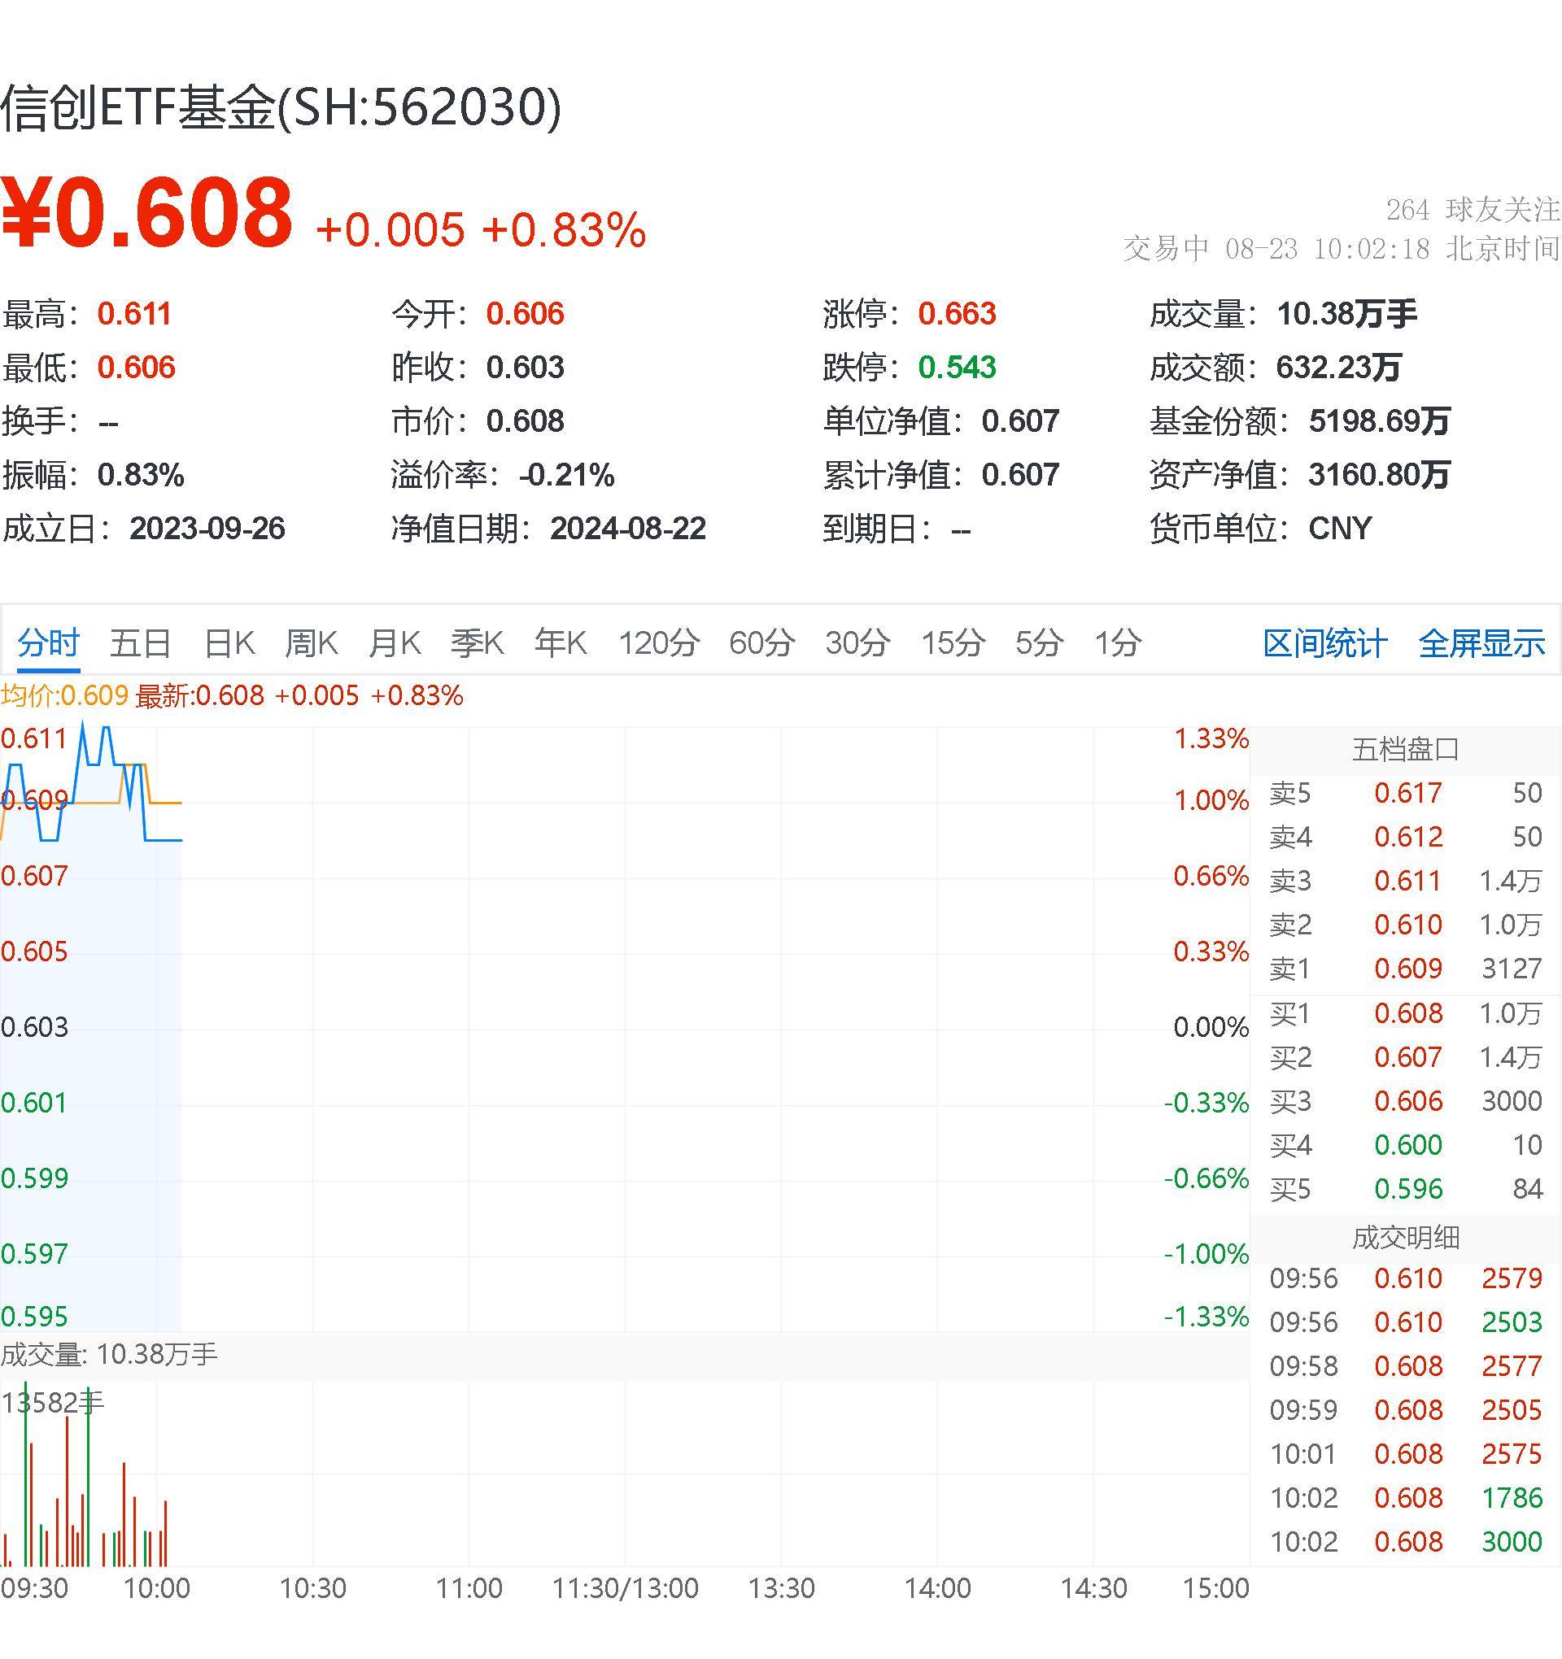This screenshot has width=1562, height=1659.
Task: Click the 264 球友关注 followers text
Action: 1473,210
